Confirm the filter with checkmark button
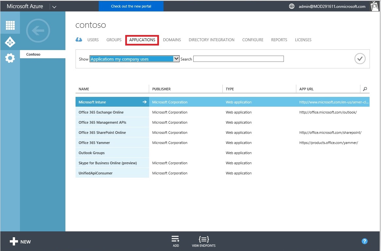Viewport: 381px width, 251px height. 360,59
